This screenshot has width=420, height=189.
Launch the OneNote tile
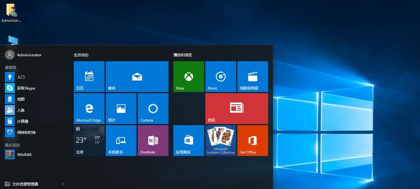[153, 140]
